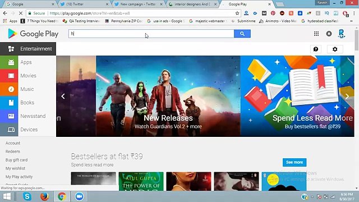The width and height of the screenshot is (359, 202).
Task: Click the My wishlist link
Action: [x=15, y=168]
